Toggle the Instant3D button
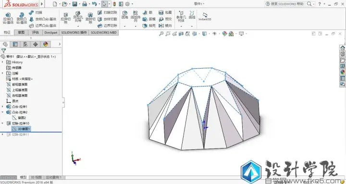 pyautogui.click(x=205, y=17)
